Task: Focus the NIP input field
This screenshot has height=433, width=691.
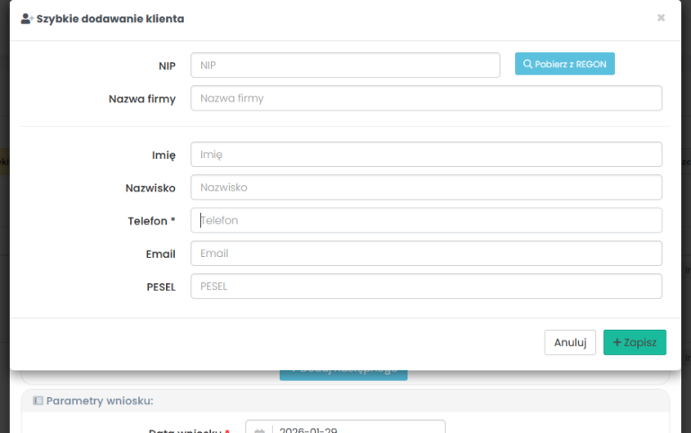Action: (x=345, y=66)
